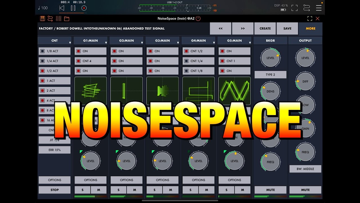Mute the BKGR background section
Image resolution: width=360 pixels, height=203 pixels.
271,190
